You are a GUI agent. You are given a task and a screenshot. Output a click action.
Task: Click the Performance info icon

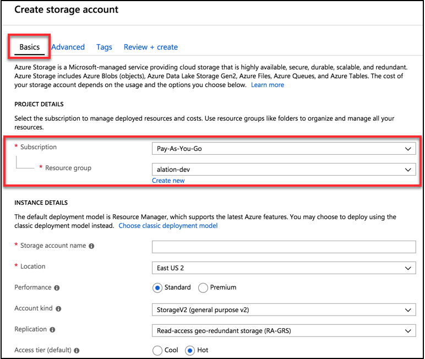[x=57, y=287]
